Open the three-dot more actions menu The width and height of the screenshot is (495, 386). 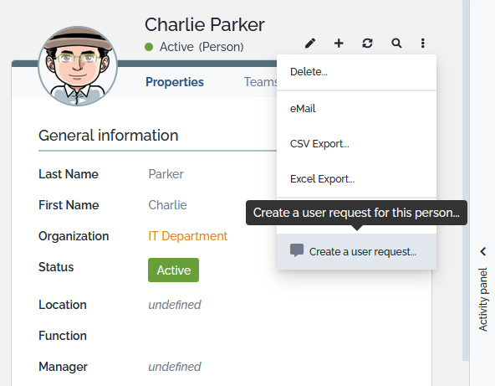coord(423,43)
